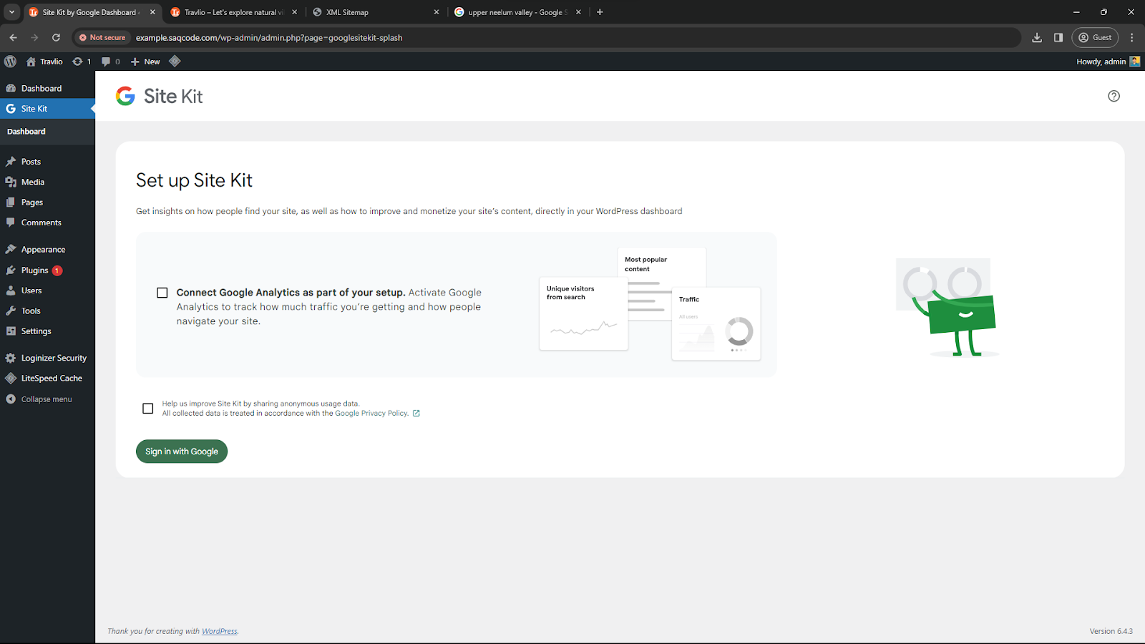The width and height of the screenshot is (1145, 644).
Task: Open the LiteSpeed diamond icon in admin bar
Action: coord(175,62)
